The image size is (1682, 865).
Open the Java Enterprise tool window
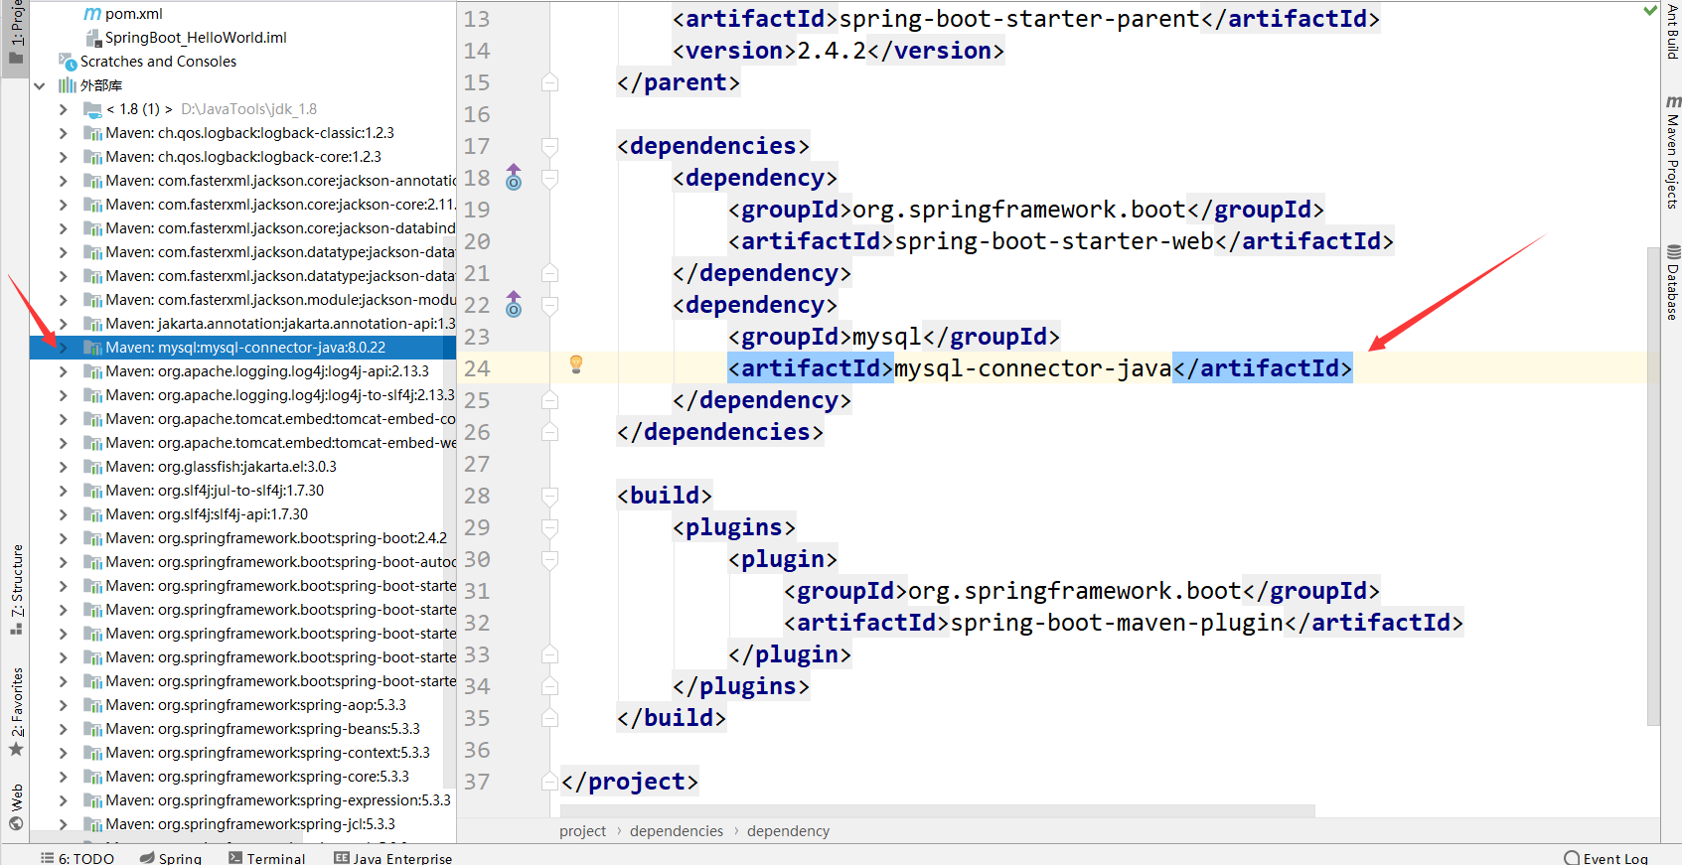tap(393, 857)
